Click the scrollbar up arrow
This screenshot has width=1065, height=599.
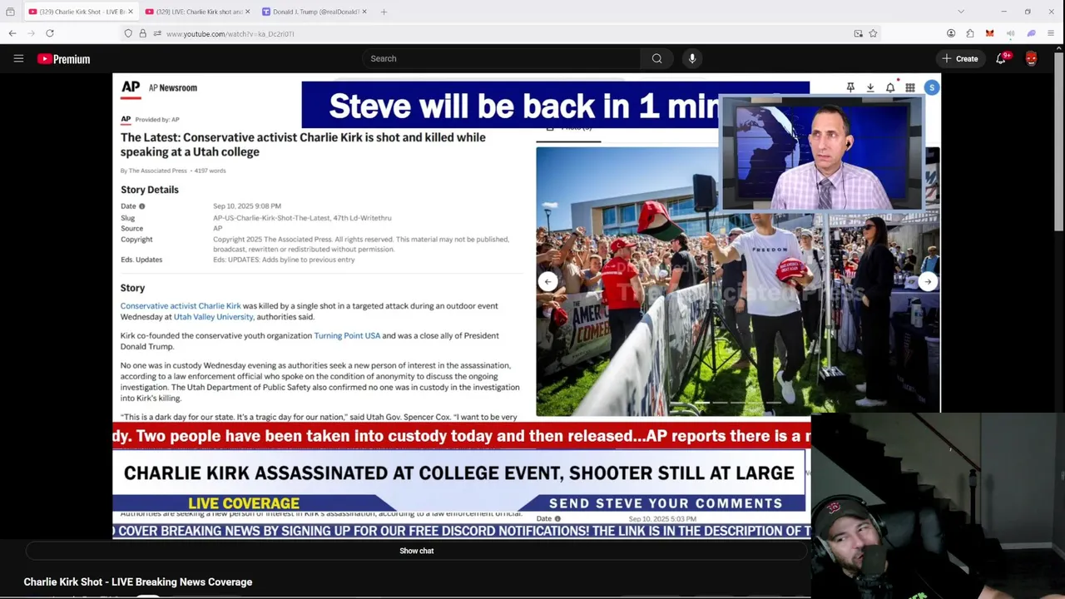coord(1059,47)
